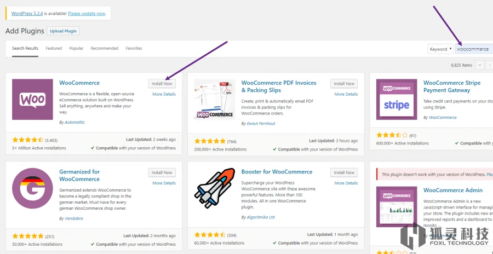
Task: Open the WordPress 5.2.4 link
Action: 27,14
